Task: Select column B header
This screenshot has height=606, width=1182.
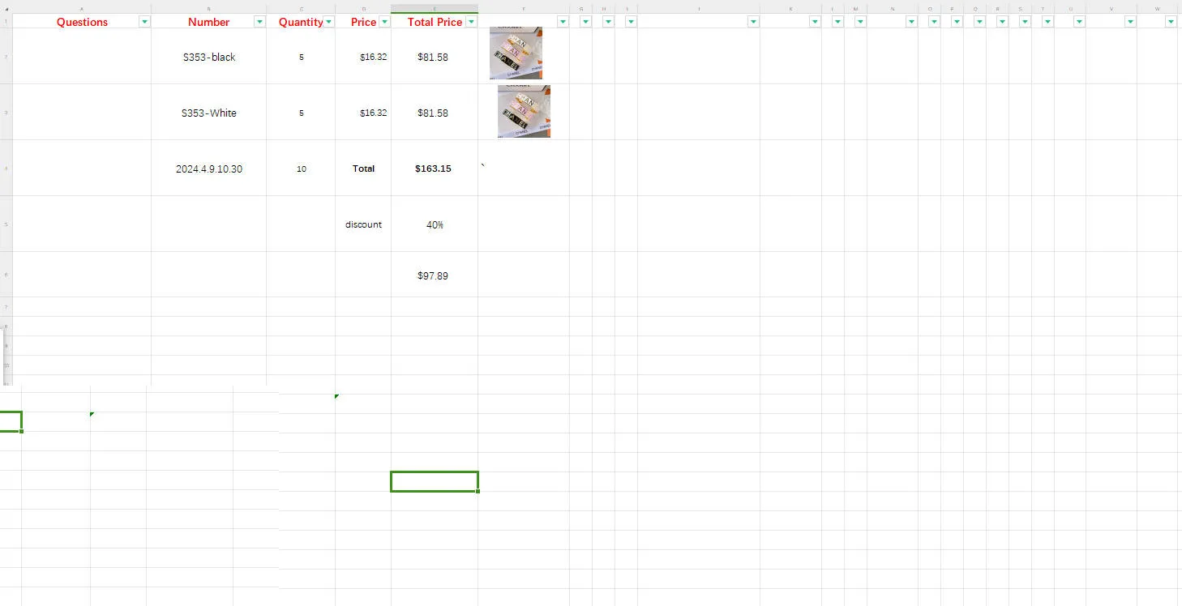Action: [208, 8]
